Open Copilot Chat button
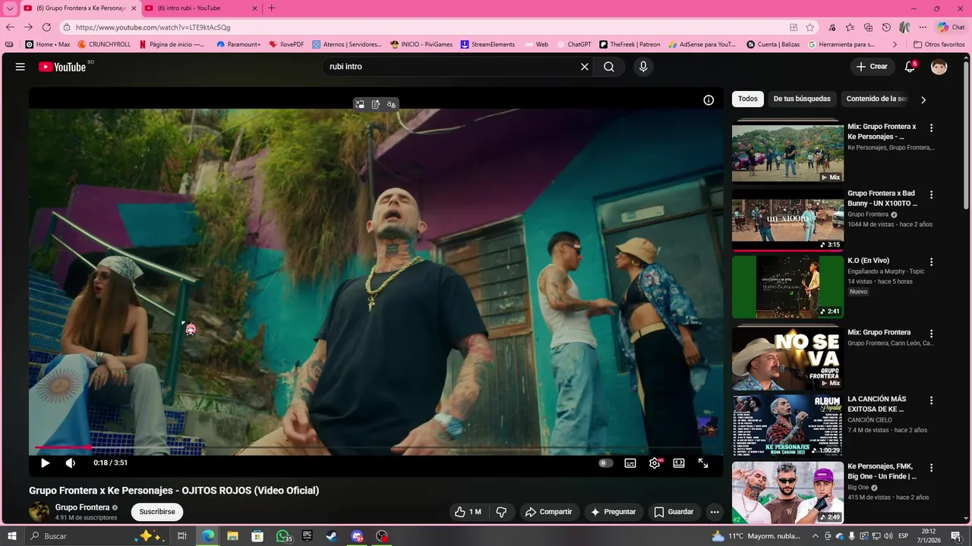This screenshot has height=546, width=972. pyautogui.click(x=951, y=27)
